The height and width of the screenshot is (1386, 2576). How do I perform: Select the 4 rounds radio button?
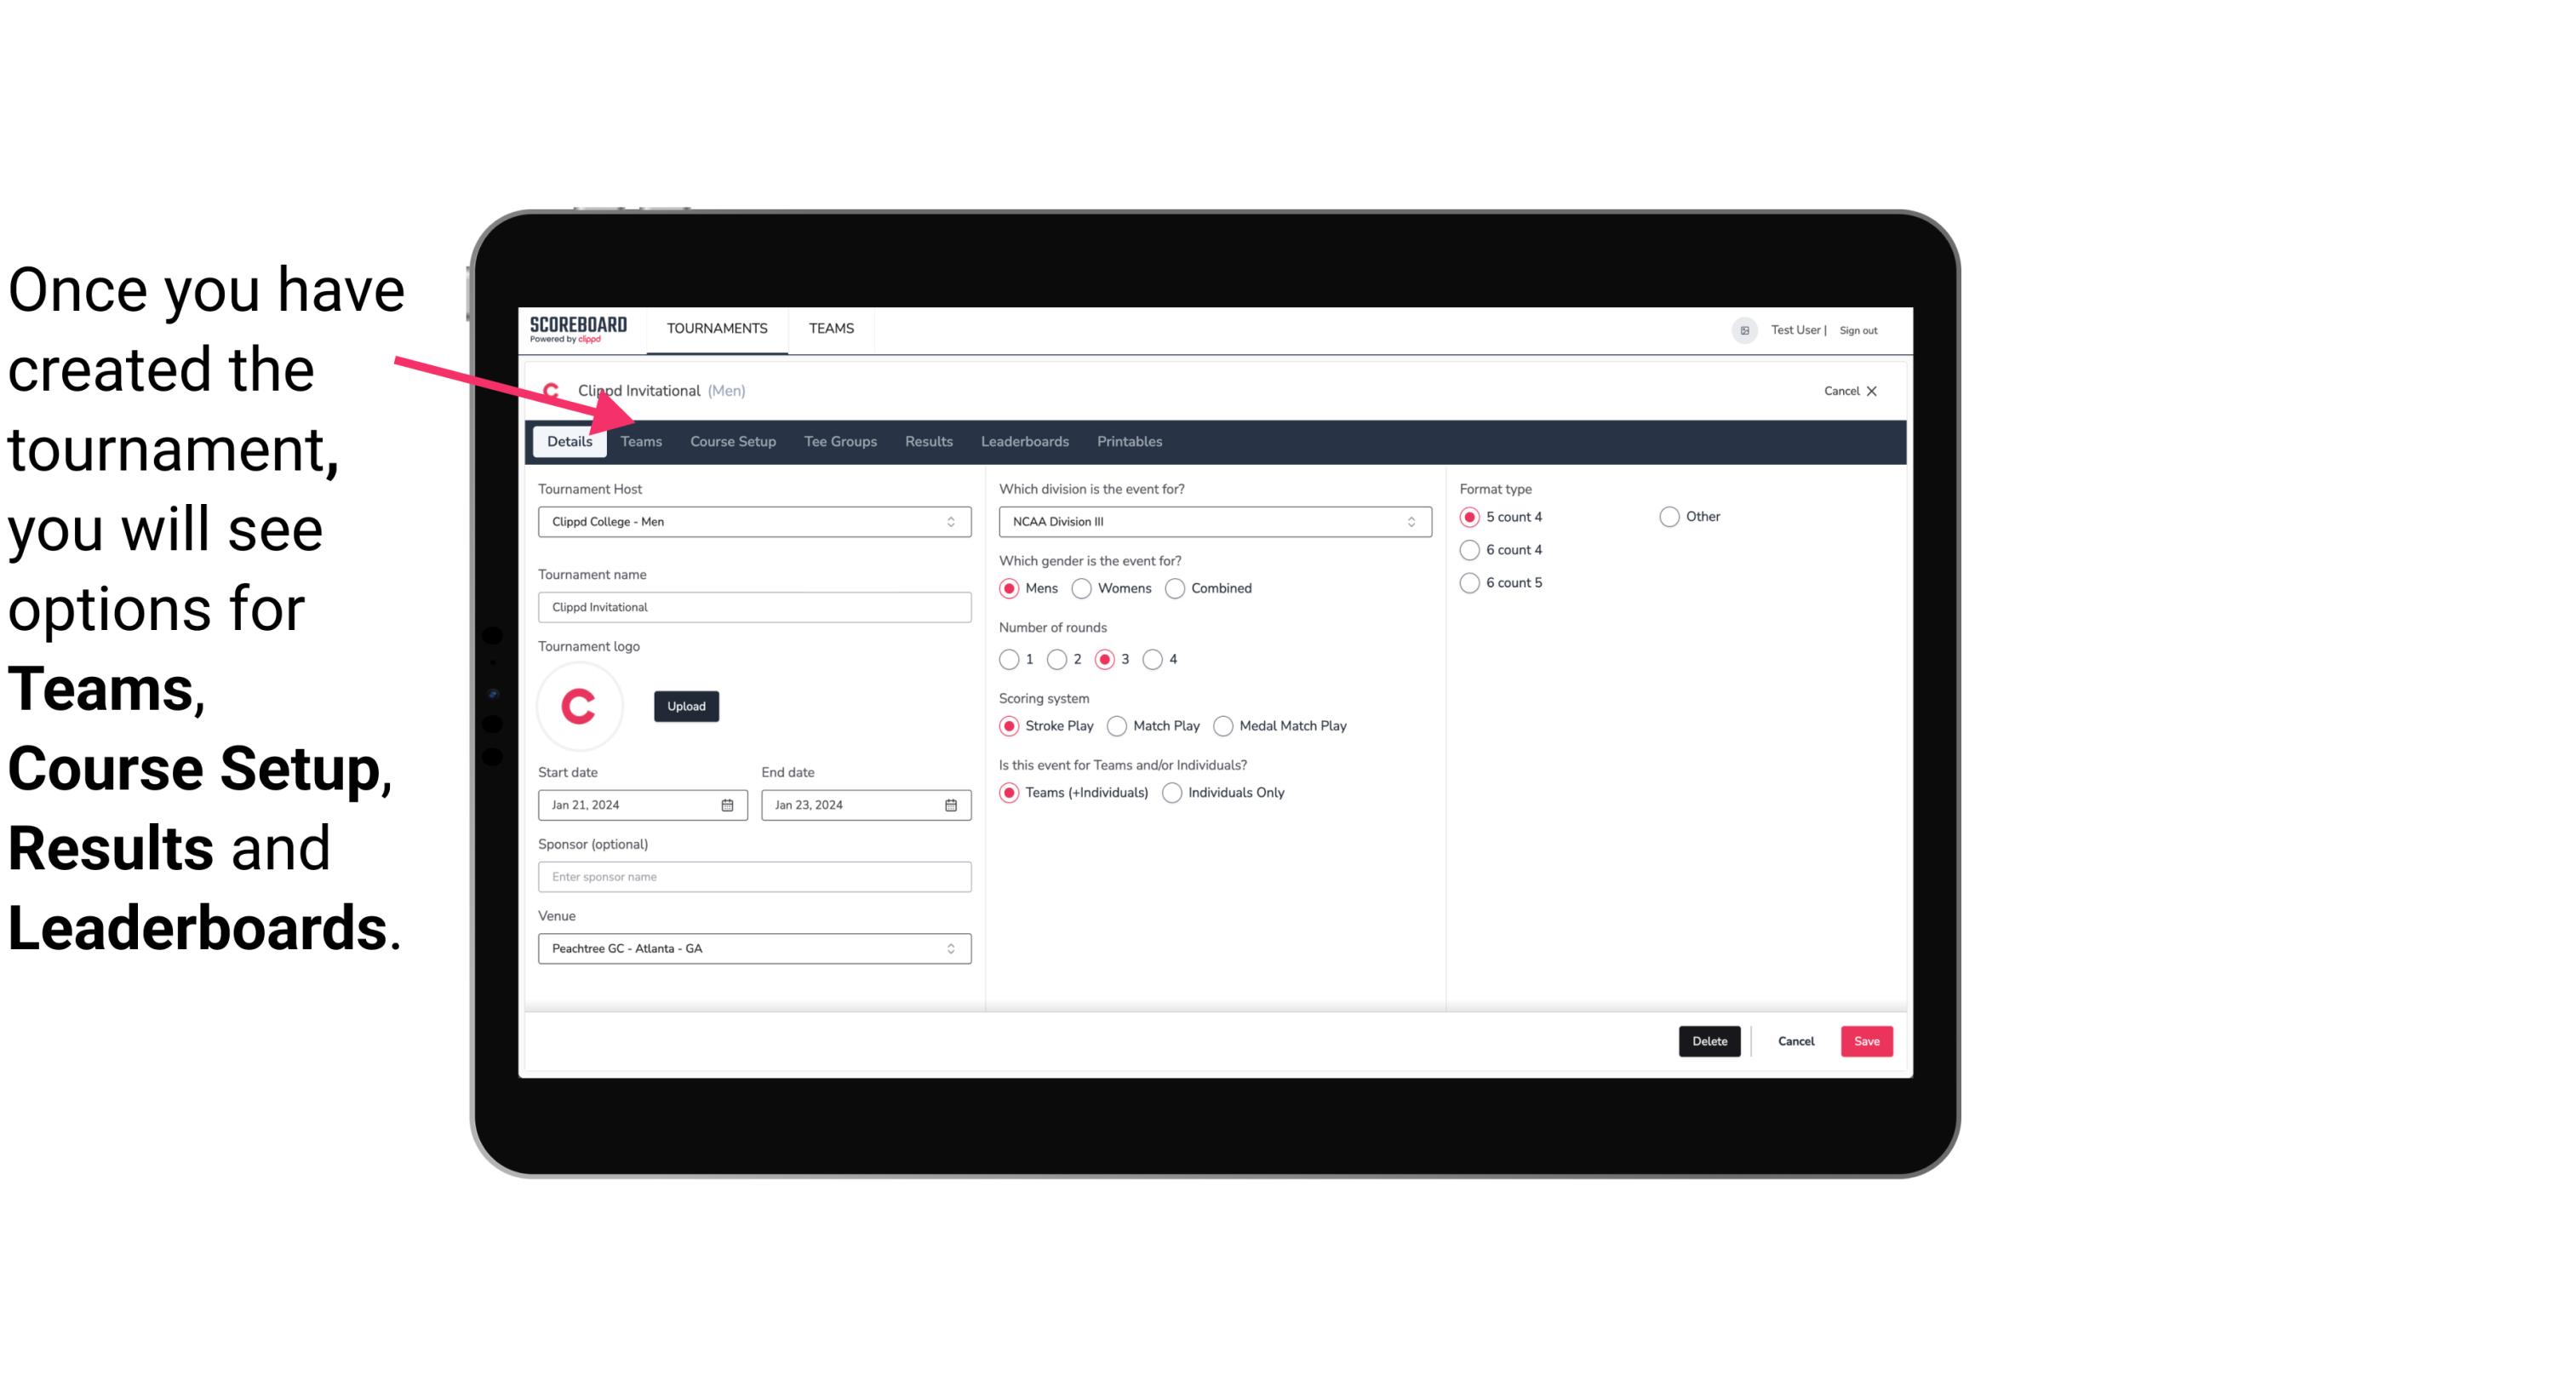coord(1152,659)
